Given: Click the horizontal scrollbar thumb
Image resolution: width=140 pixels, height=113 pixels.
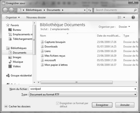Looking at the screenshot, I should pyautogui.click(x=77, y=82).
